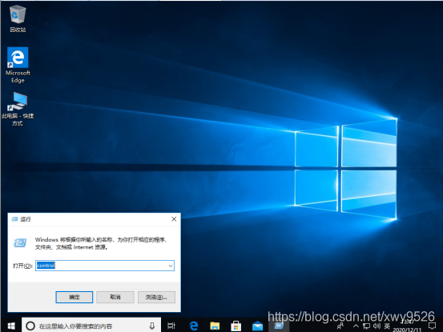Click the network icon in system tray

tap(366, 326)
